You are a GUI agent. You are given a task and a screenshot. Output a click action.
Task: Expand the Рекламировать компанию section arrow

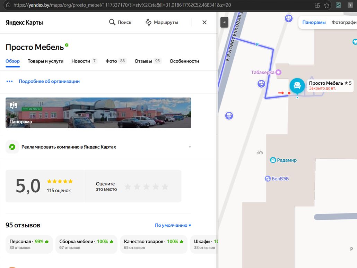190,147
